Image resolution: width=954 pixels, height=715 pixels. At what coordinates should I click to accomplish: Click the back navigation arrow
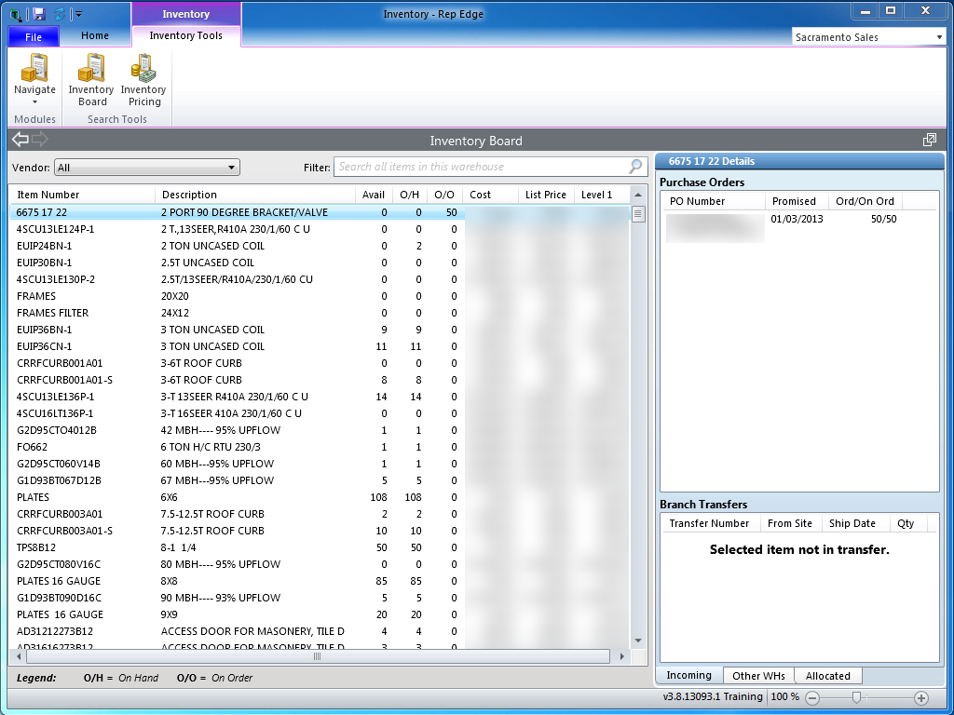[x=20, y=140]
